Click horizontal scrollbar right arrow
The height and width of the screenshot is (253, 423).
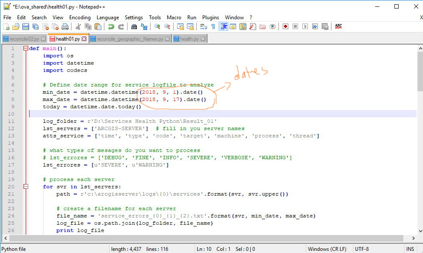(x=413, y=238)
